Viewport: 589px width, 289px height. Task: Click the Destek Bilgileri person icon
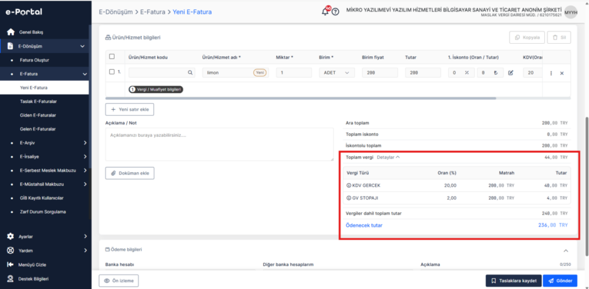click(x=10, y=279)
